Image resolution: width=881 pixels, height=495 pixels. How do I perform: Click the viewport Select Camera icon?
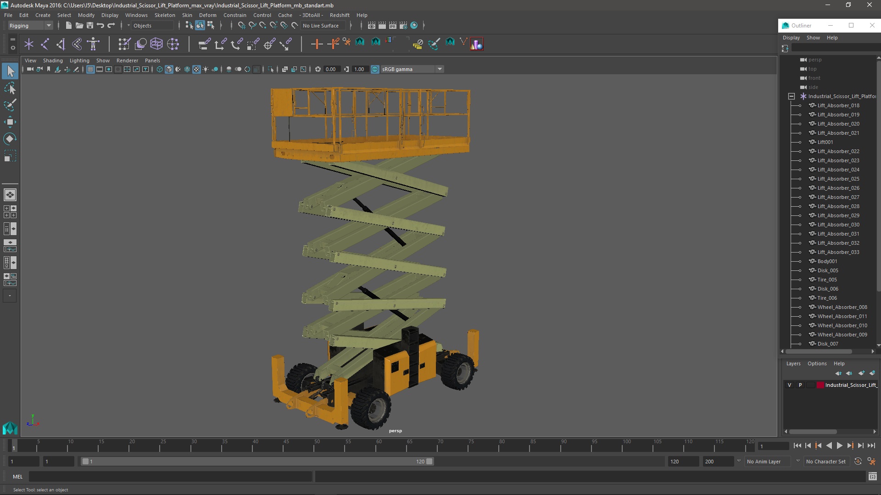pos(30,69)
